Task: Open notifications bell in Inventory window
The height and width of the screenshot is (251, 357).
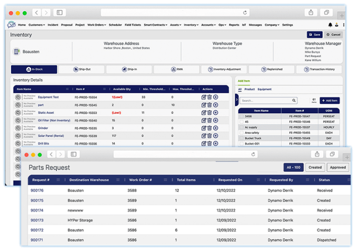Action: [x=330, y=25]
